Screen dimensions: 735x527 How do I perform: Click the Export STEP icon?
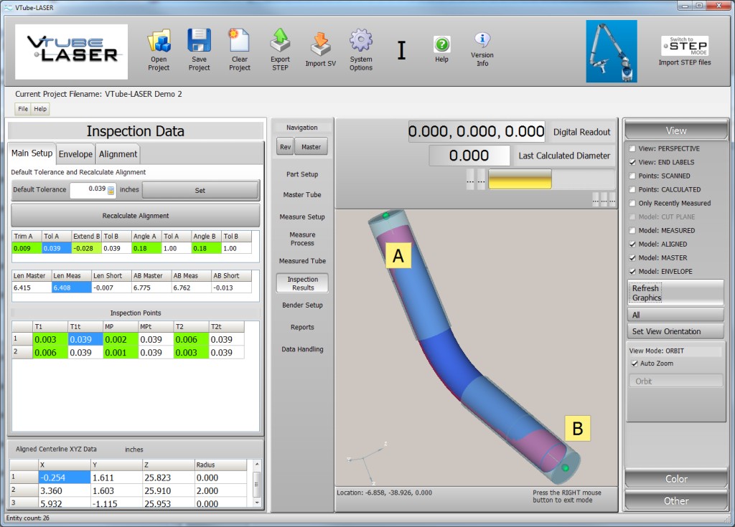click(280, 42)
